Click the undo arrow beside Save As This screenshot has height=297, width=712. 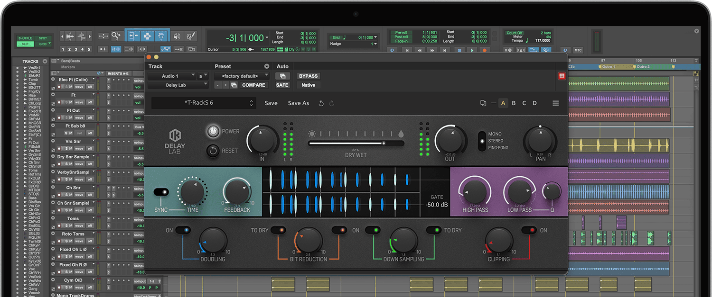click(x=321, y=103)
